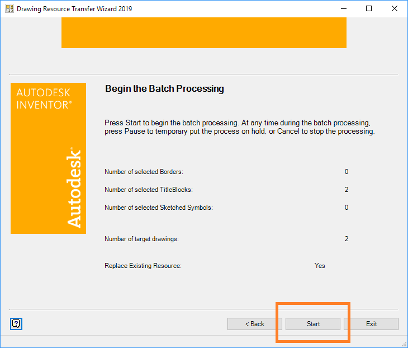
Task: Click the target drawings count value 2
Action: tap(347, 239)
